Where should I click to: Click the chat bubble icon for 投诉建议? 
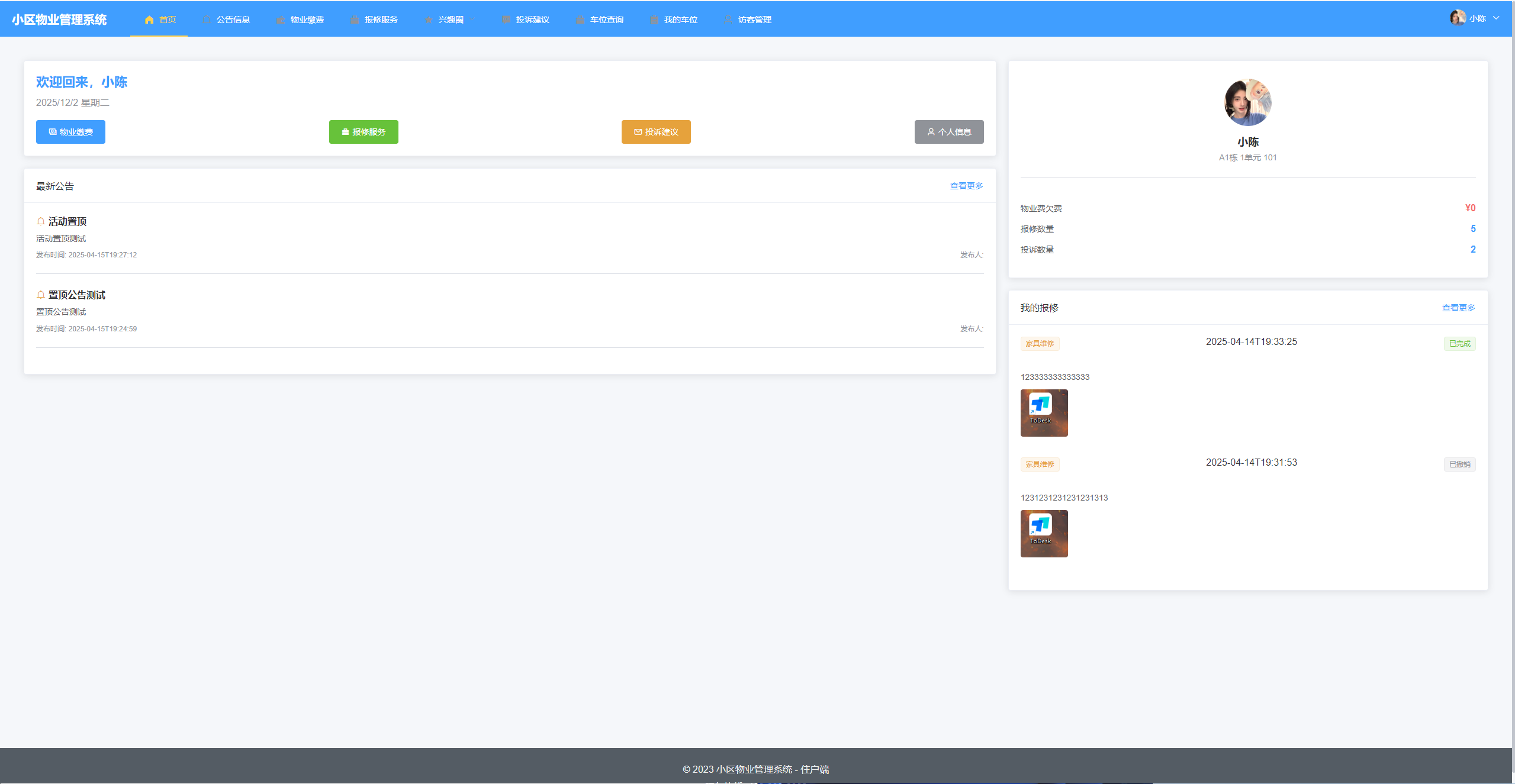[506, 20]
